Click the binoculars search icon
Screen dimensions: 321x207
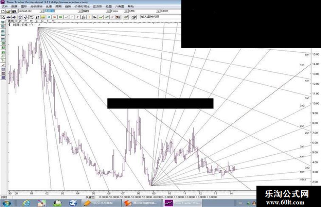click(x=134, y=17)
